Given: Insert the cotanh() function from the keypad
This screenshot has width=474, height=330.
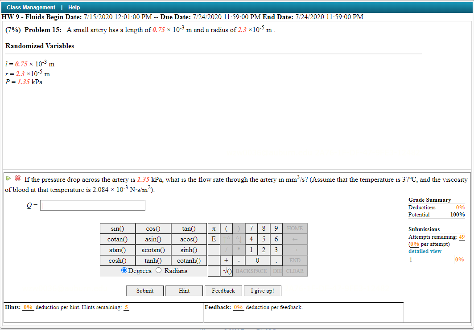Looking at the screenshot, I should click(x=189, y=260).
